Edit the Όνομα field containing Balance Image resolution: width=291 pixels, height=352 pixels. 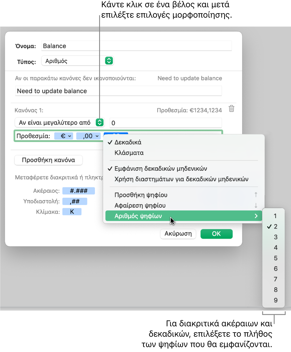click(x=136, y=46)
